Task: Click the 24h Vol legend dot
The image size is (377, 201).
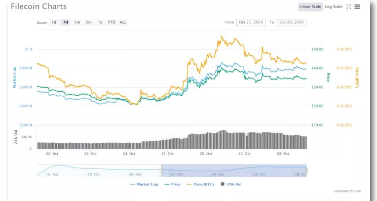Action: pyautogui.click(x=222, y=184)
